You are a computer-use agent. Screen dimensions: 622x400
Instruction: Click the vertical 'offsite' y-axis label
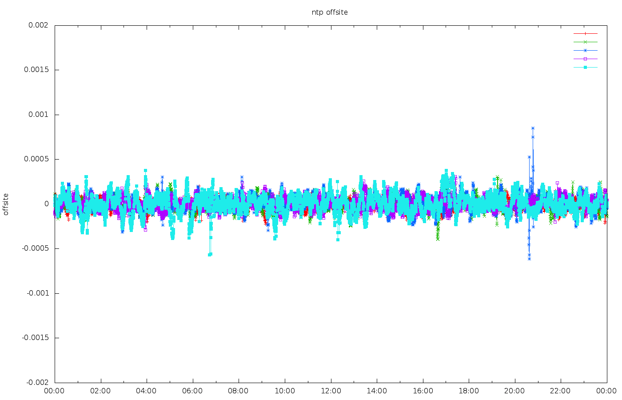pyautogui.click(x=6, y=204)
